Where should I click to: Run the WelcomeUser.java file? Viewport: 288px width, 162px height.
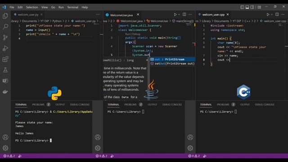[x=175, y=14]
